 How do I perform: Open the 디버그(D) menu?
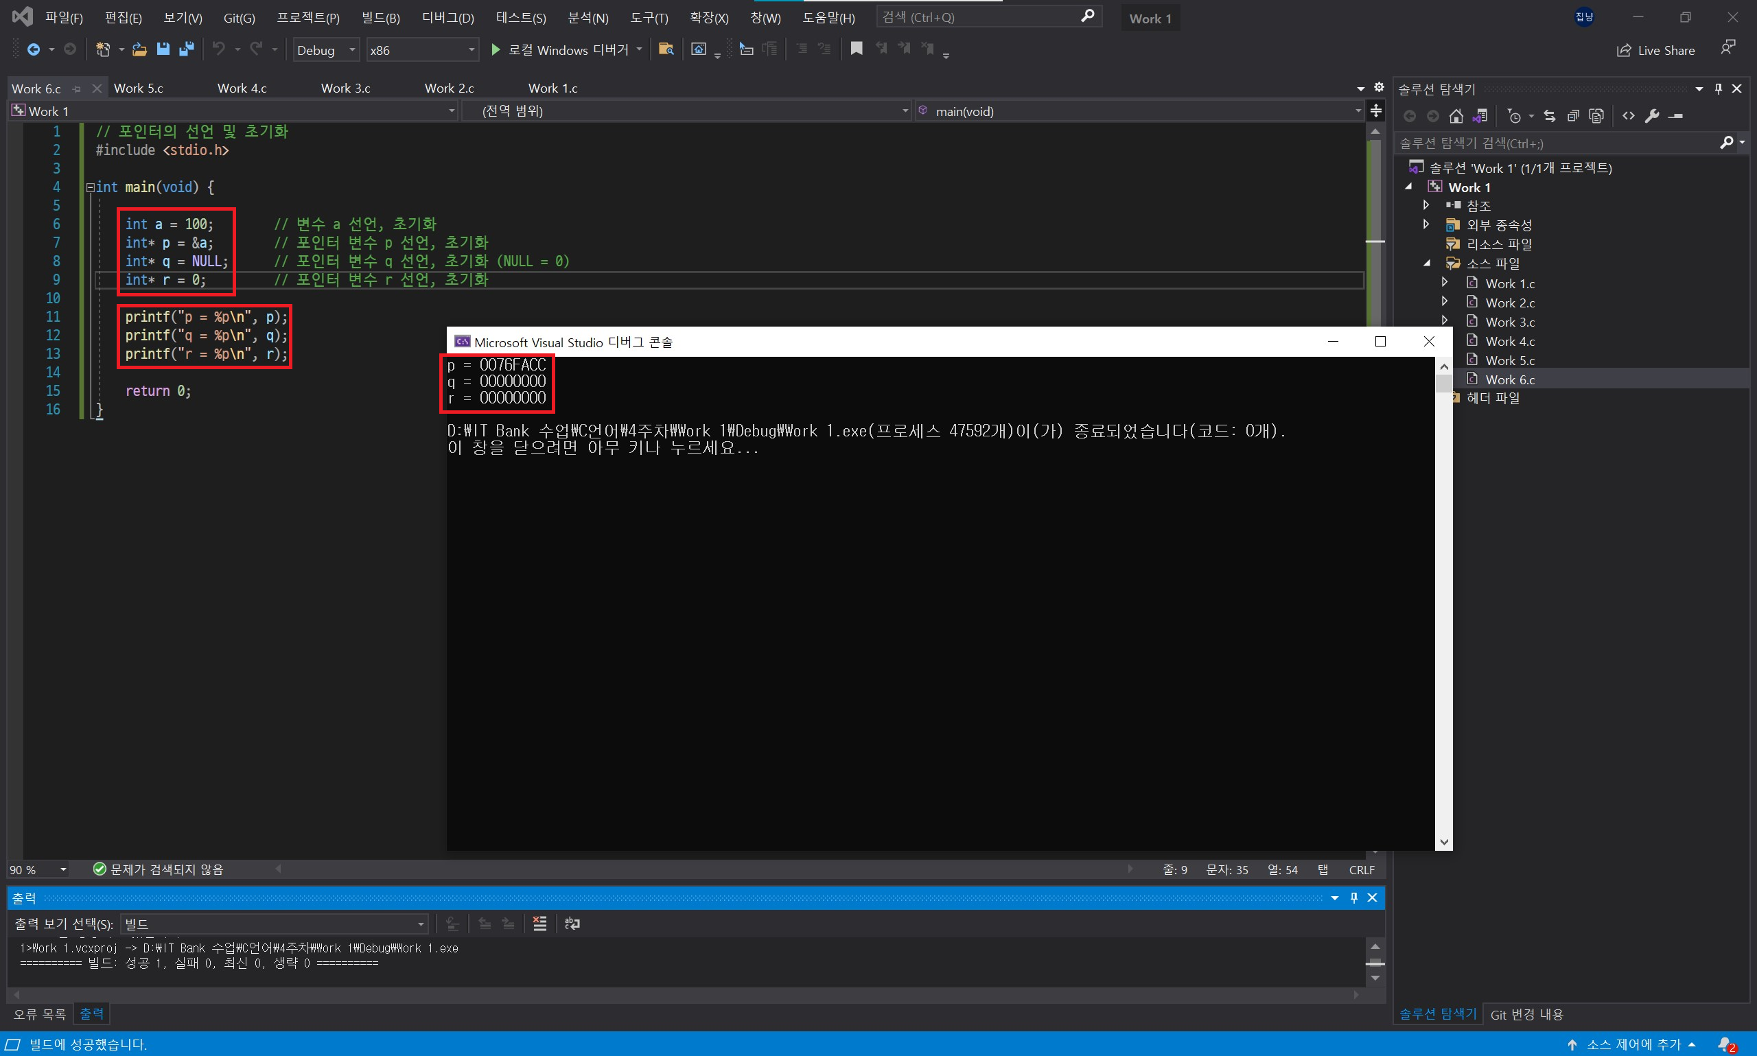[x=447, y=18]
